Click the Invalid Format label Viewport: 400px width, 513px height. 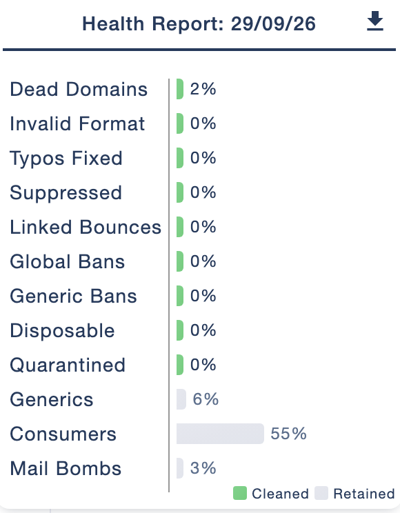(x=77, y=123)
